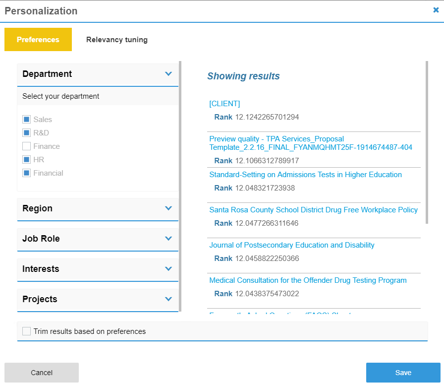Open Journal of Postsecondary Education and Disability
Viewport: 444px width, 387px height.
[x=291, y=245]
